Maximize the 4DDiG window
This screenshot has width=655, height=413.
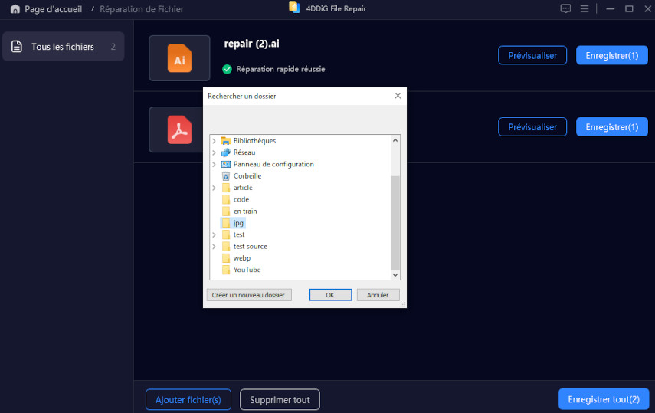coord(629,8)
